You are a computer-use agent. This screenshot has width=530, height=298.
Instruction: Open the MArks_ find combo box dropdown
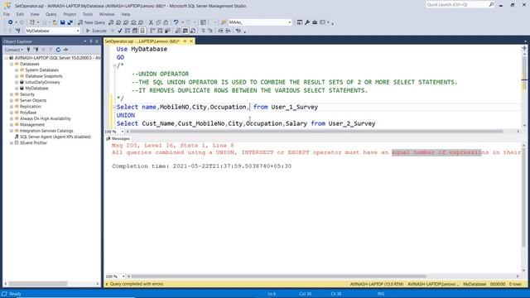click(289, 22)
